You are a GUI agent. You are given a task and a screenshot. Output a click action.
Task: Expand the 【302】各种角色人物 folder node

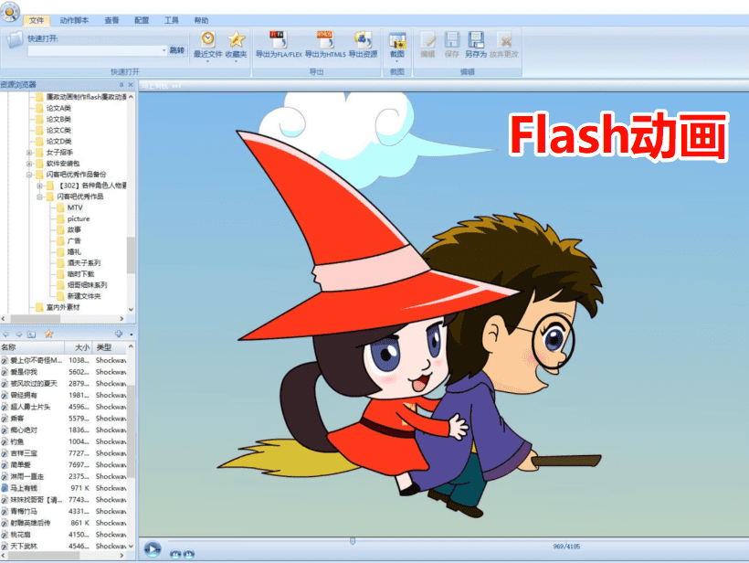click(x=40, y=186)
